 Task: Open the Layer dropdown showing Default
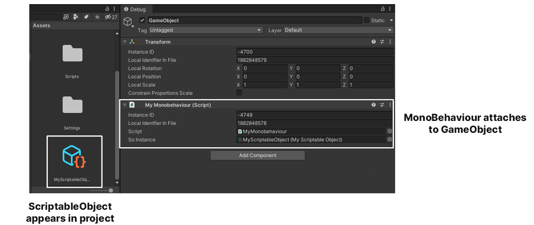point(338,30)
